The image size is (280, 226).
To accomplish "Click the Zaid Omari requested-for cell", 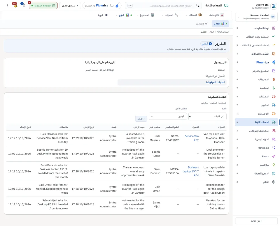I will pyautogui.click(x=156, y=189).
